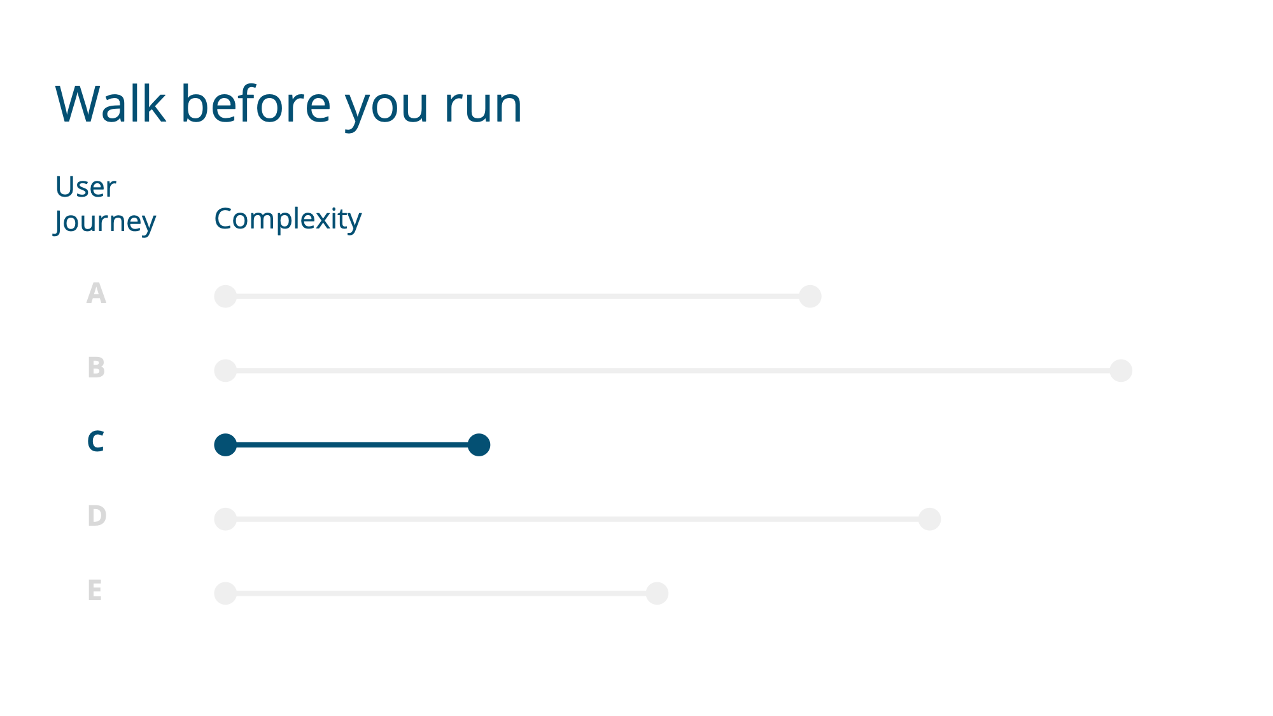Select the highlighted row label C
Image resolution: width=1273 pixels, height=716 pixels.
click(x=95, y=441)
